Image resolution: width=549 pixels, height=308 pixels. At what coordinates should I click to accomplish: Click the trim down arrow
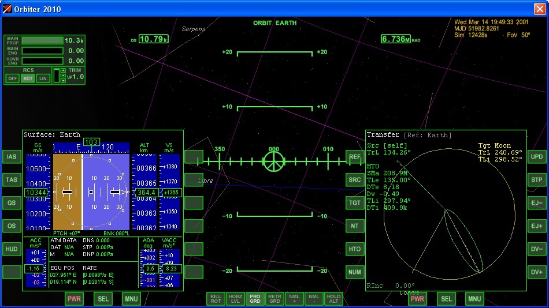tap(63, 80)
